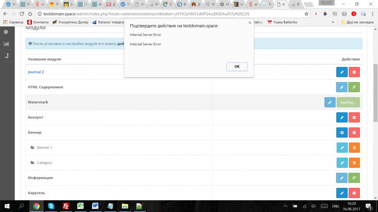Image resolution: width=378 pixels, height=212 pixels.
Task: Click the Watermark module name
Action: point(38,102)
